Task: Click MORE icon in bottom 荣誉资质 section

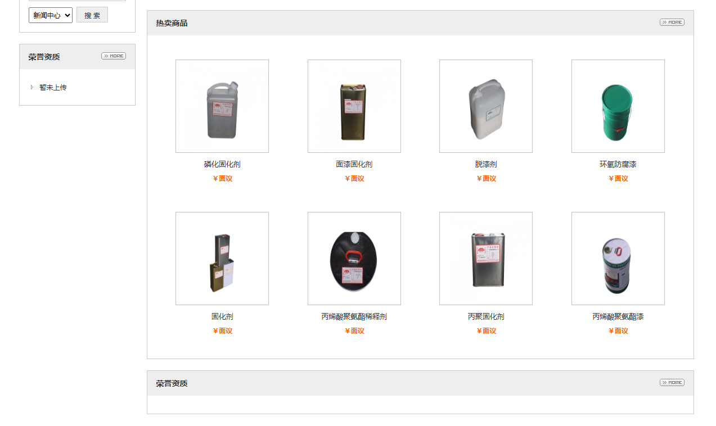Action: (x=672, y=383)
